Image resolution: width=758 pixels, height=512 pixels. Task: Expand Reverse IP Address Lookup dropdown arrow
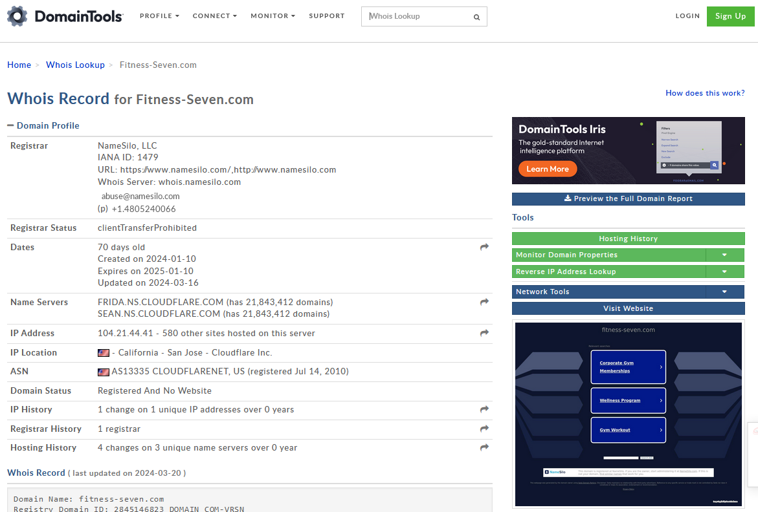point(724,272)
